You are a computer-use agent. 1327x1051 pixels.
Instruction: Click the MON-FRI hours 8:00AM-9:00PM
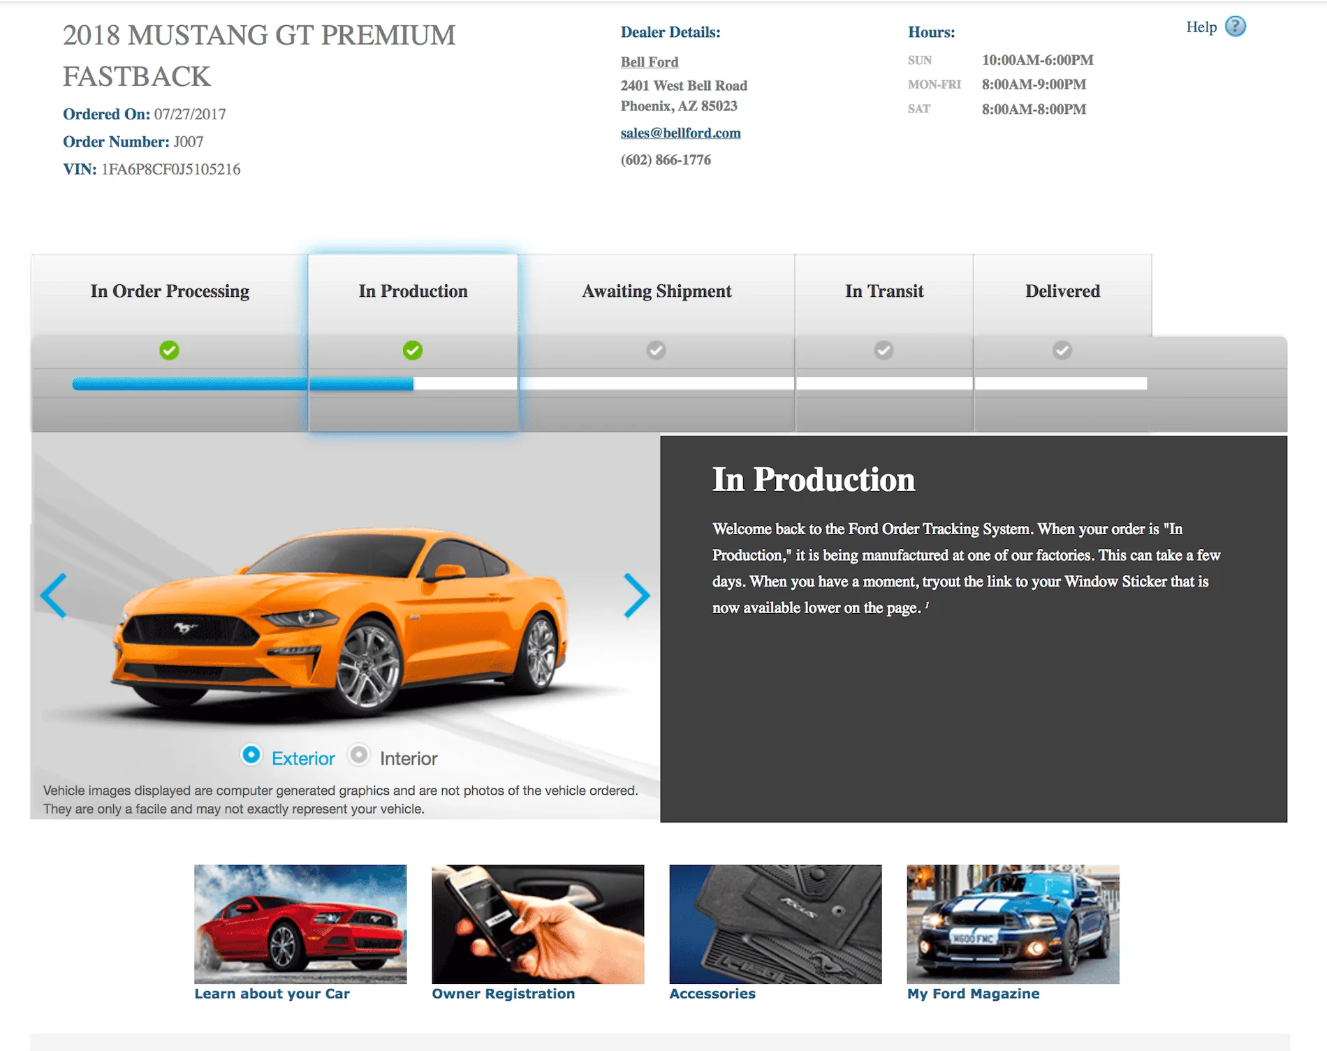click(1034, 84)
